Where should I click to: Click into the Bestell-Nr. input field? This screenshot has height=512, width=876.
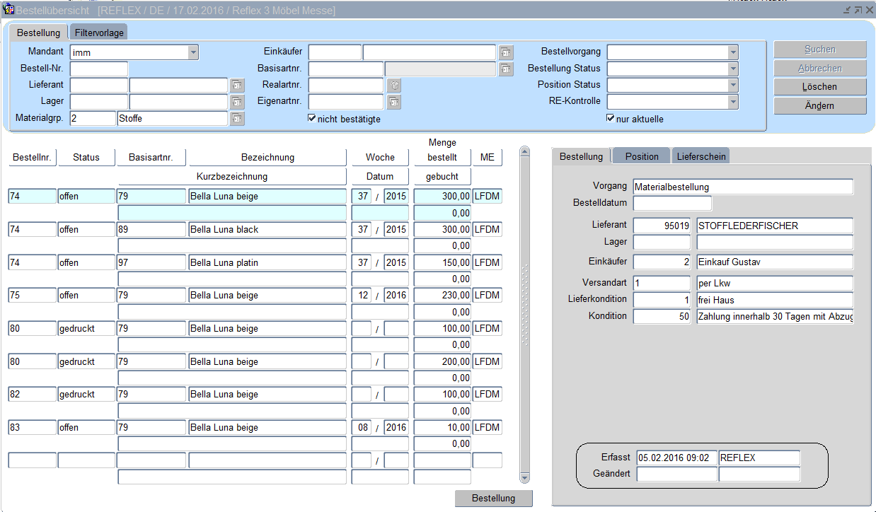coord(99,69)
